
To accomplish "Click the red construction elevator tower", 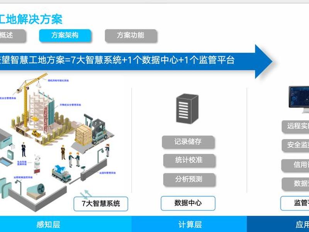I will [x=46, y=121].
